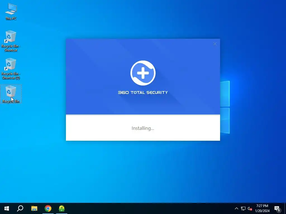
Task: Open the notification center with 6 alerts
Action: [278, 208]
